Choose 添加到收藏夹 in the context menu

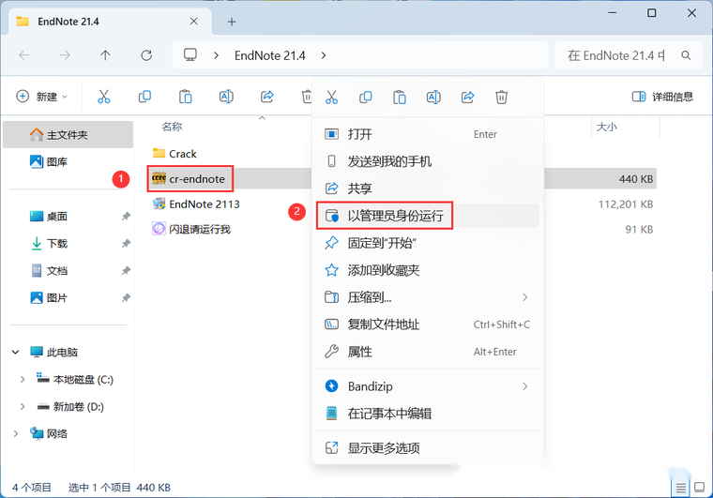428,270
